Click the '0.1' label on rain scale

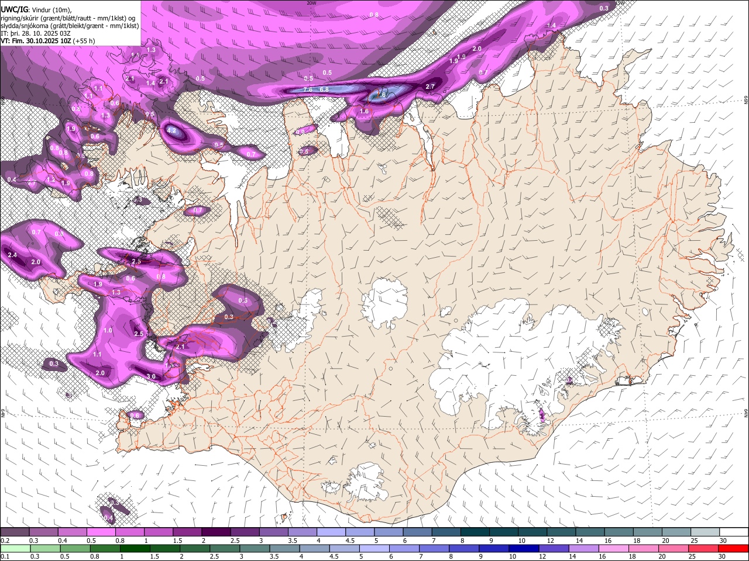pos(4,557)
